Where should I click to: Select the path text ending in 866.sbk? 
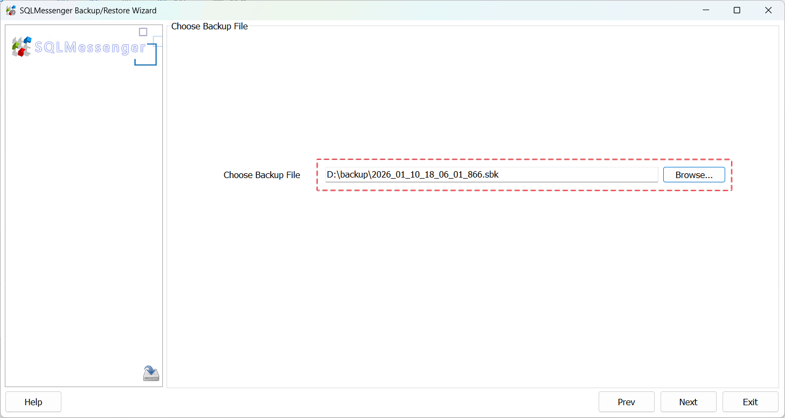pyautogui.click(x=412, y=174)
